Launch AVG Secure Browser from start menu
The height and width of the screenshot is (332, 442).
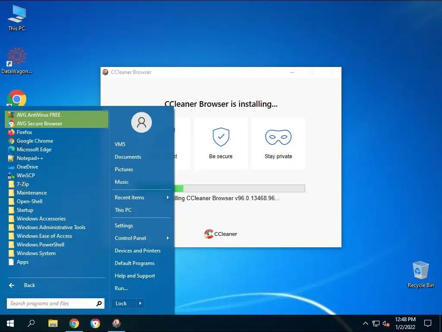coord(57,124)
